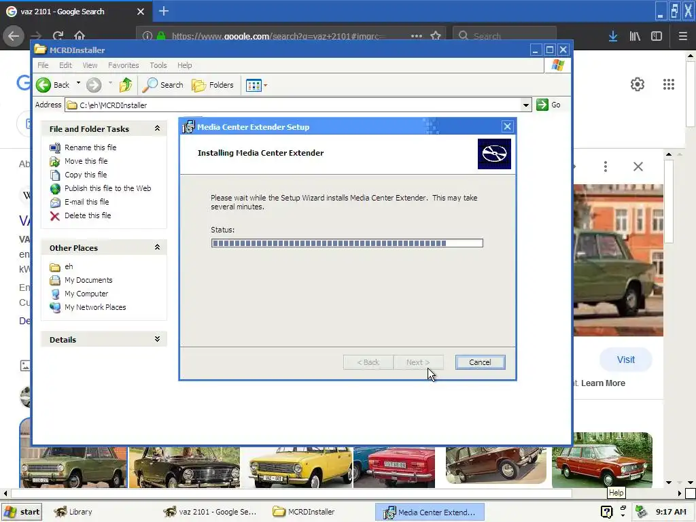The width and height of the screenshot is (696, 522).
Task: Open the Tools menu
Action: pos(158,65)
